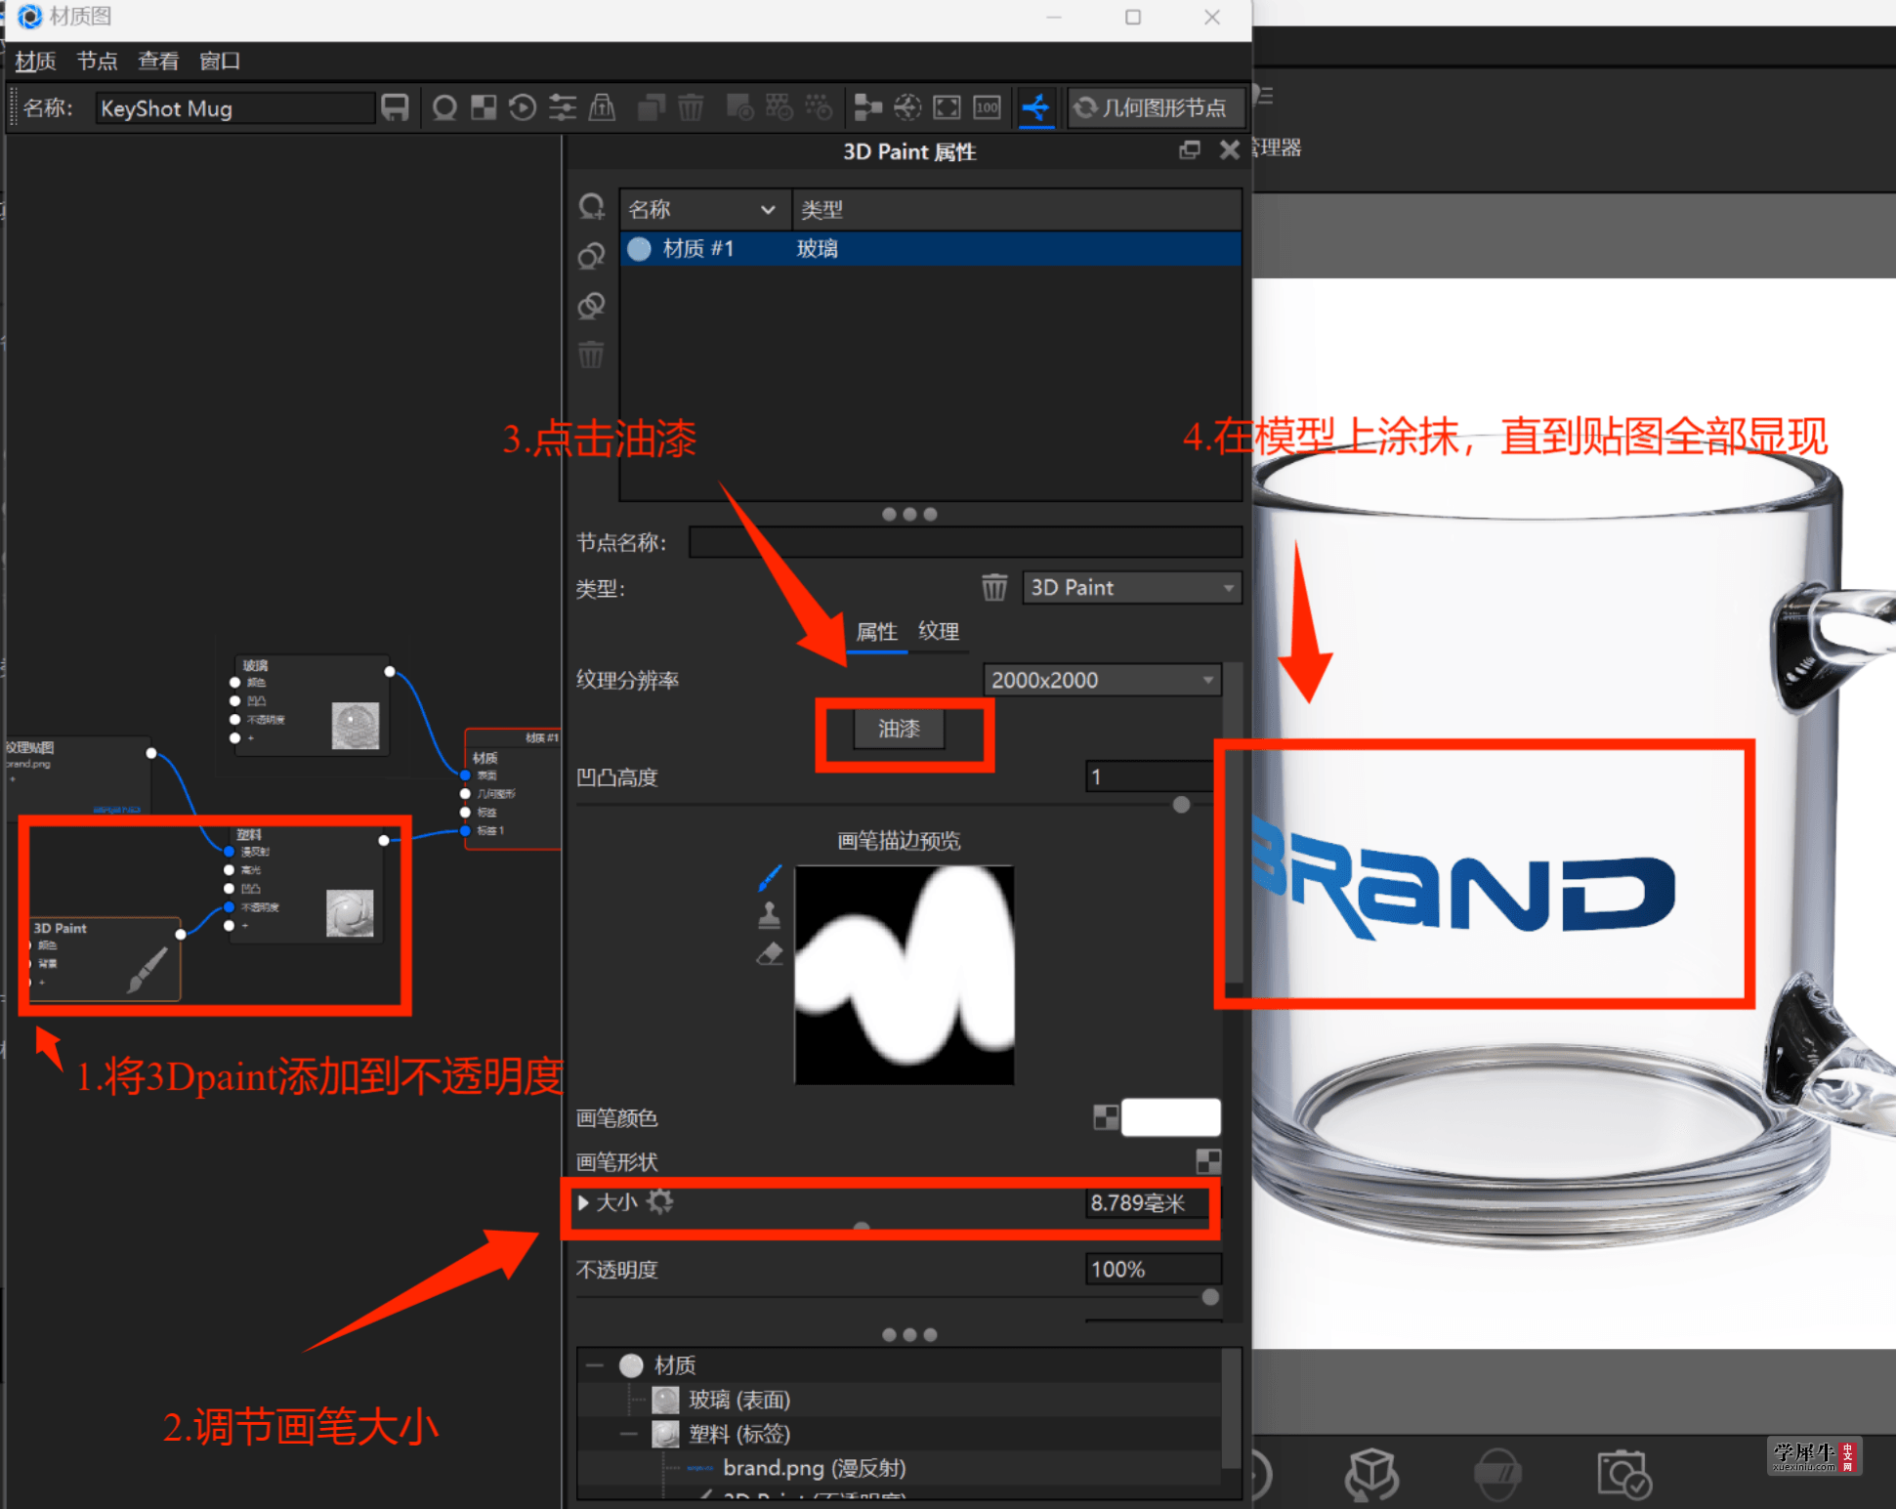
Task: Click the 节点名称 input field
Action: [965, 542]
